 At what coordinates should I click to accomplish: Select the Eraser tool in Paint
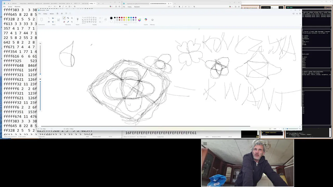[64, 22]
